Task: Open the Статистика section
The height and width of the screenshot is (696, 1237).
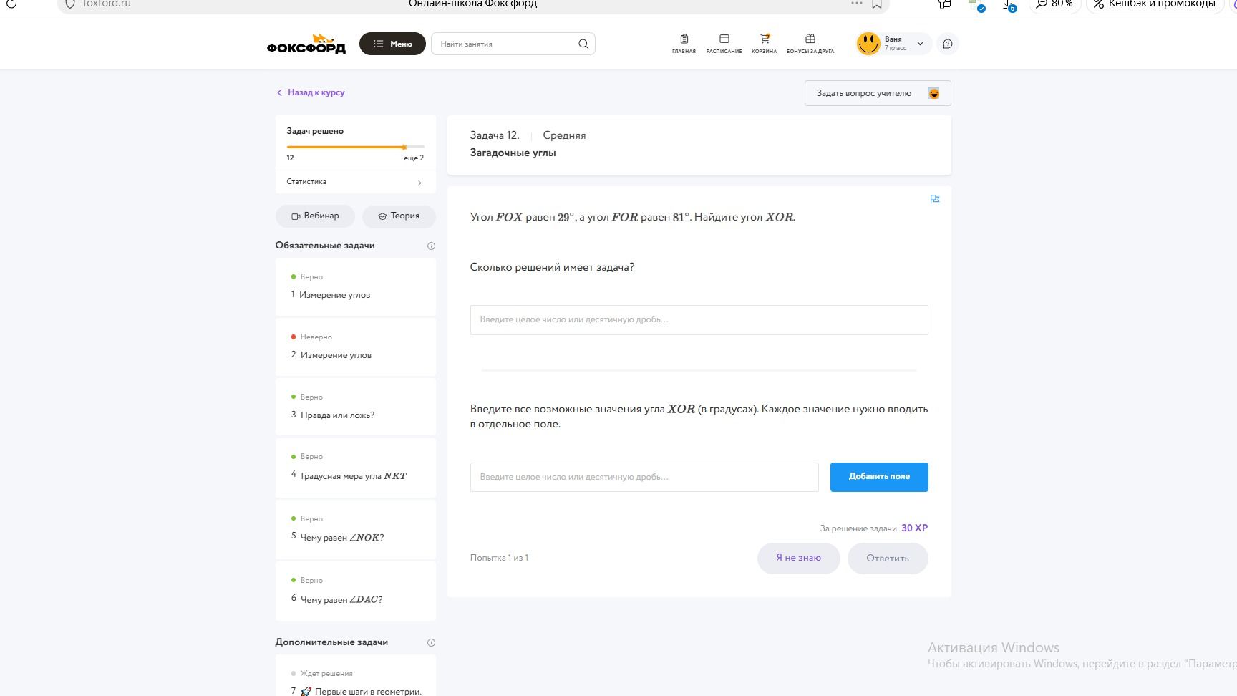Action: [355, 182]
